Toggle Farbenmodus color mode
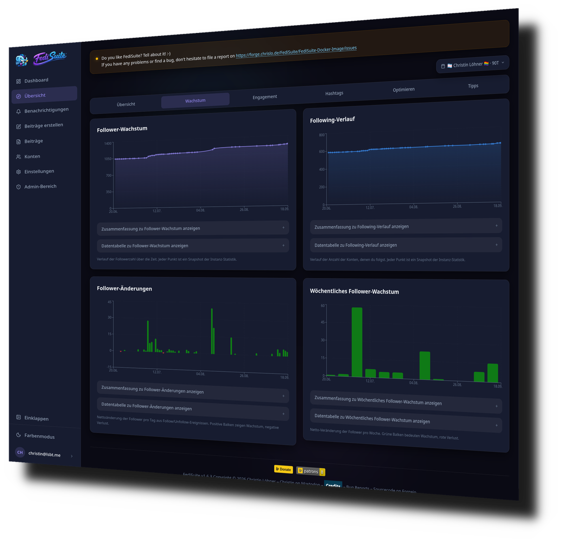 [x=44, y=436]
